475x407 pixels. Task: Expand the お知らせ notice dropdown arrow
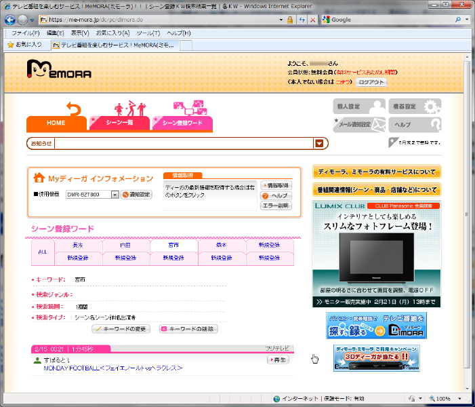[x=319, y=143]
